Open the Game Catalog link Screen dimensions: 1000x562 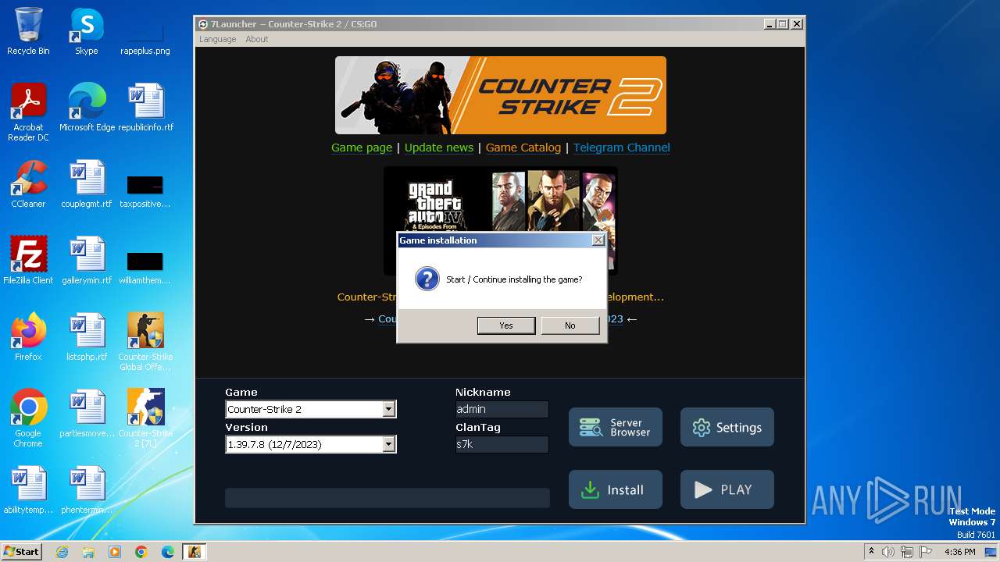pos(523,148)
